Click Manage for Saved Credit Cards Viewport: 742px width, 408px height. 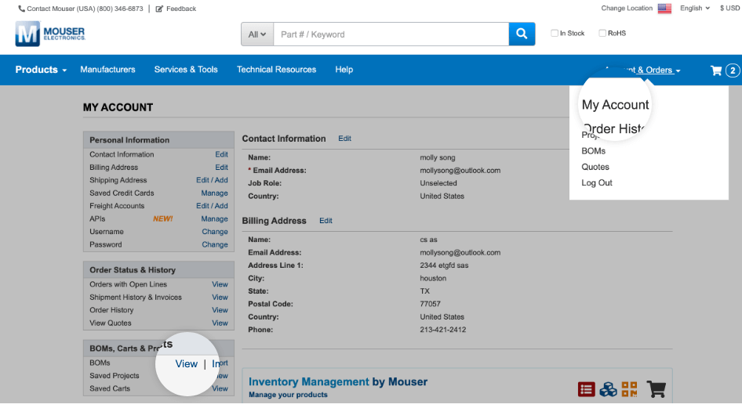click(214, 193)
